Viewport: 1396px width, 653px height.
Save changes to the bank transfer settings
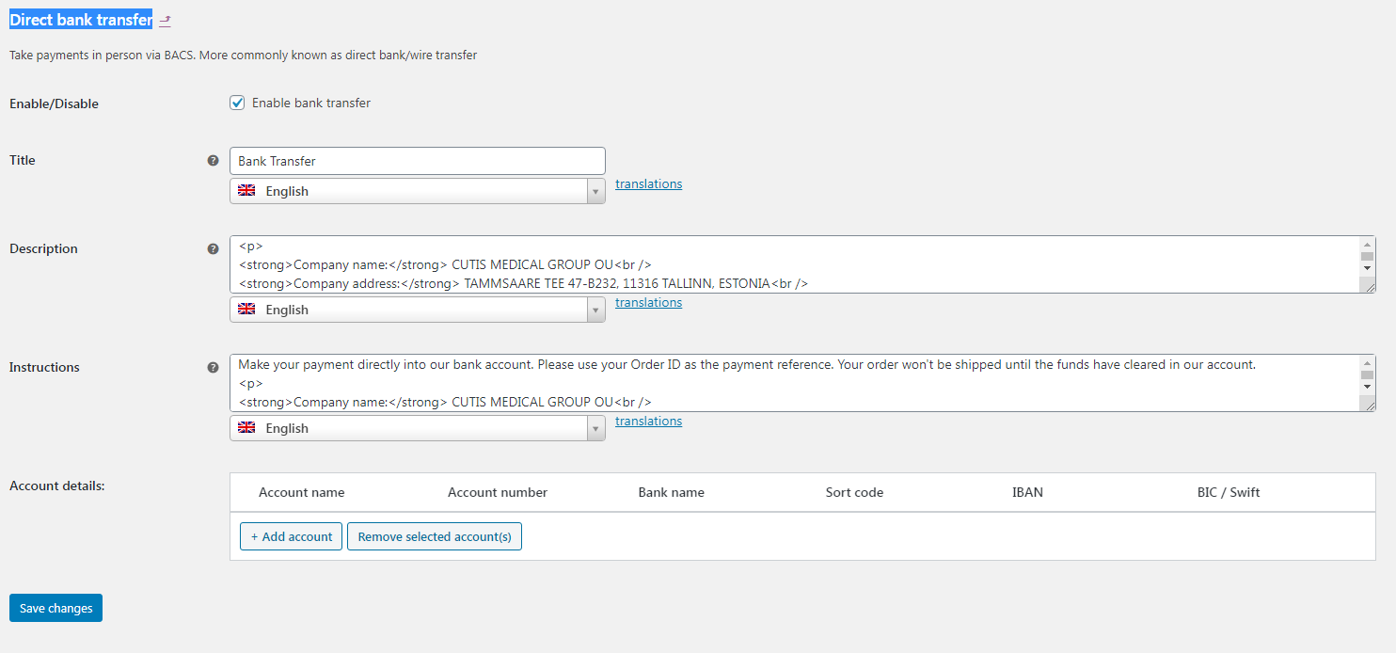tap(56, 608)
